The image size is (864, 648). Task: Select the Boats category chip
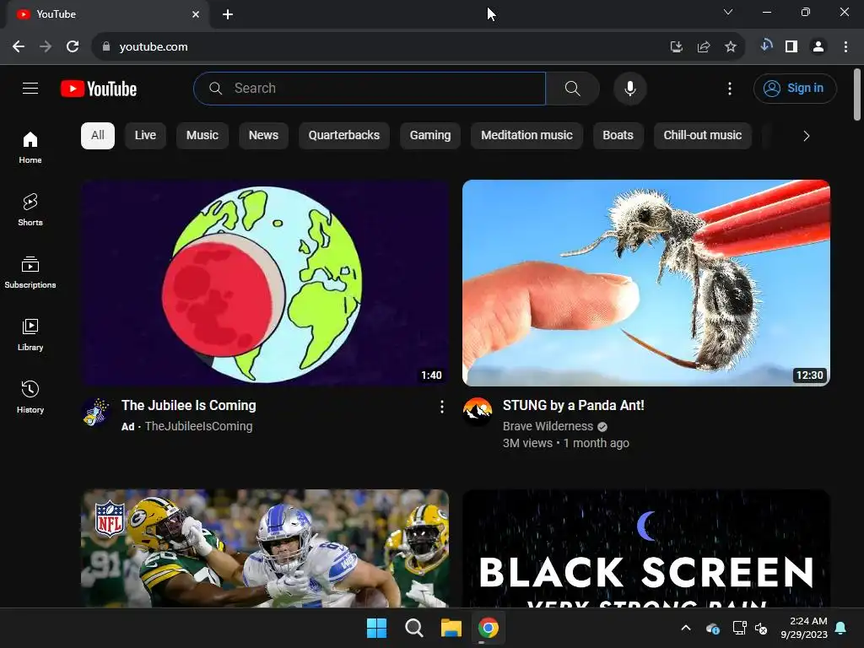click(x=618, y=136)
